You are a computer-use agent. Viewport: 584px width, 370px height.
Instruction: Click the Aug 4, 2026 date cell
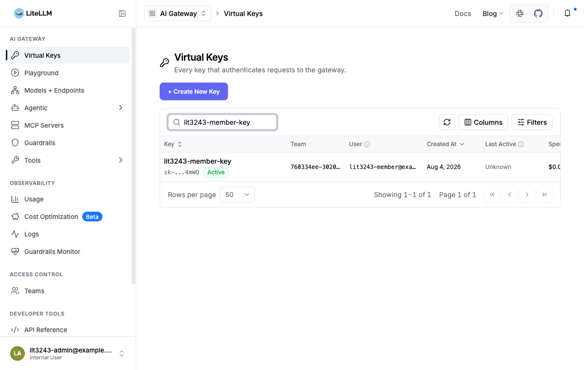click(444, 167)
